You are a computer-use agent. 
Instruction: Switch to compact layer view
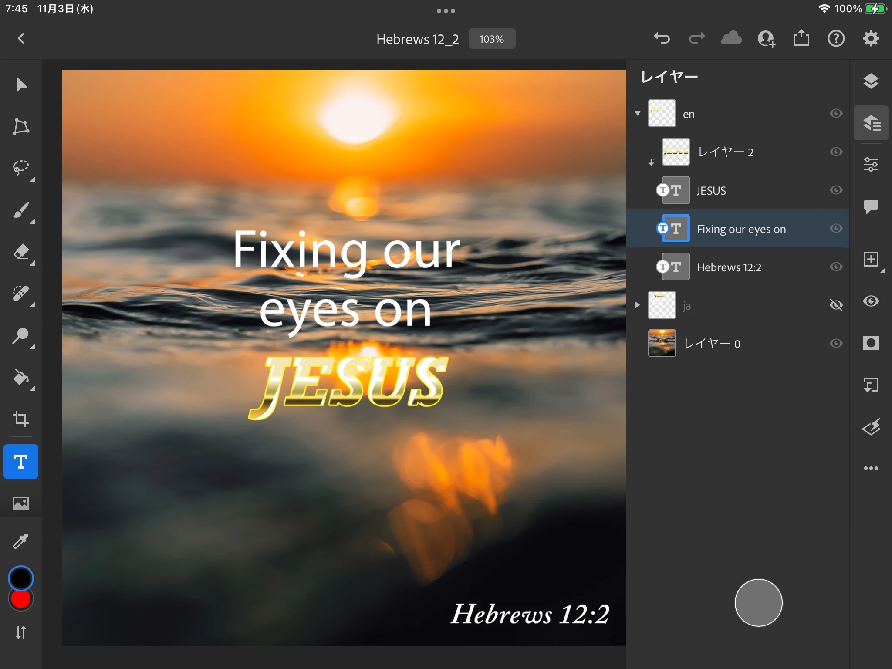point(870,81)
